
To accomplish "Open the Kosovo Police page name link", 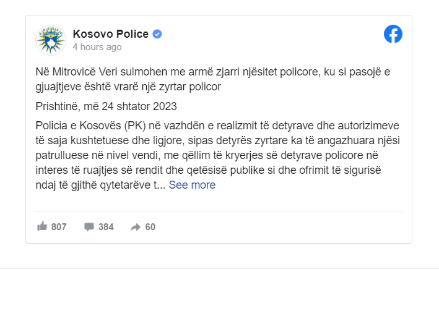I will pos(111,34).
